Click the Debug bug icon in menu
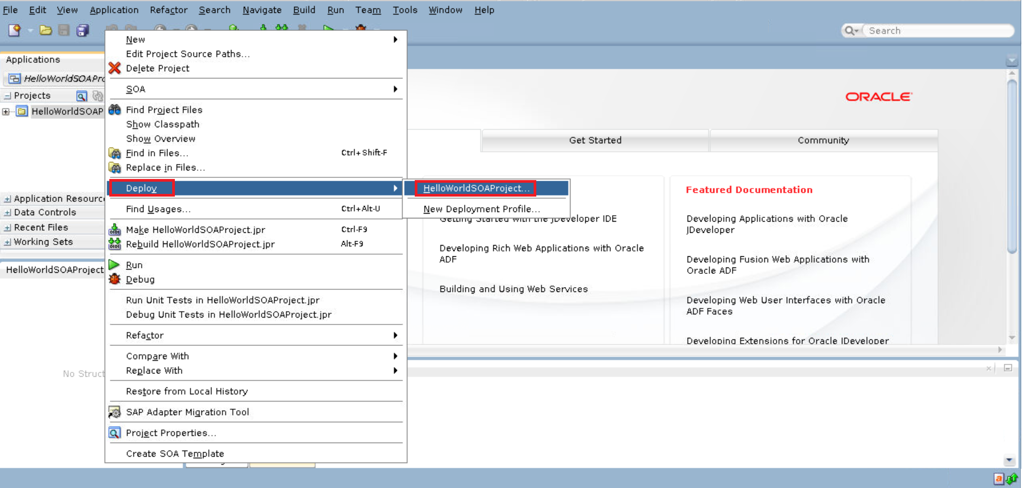Image resolution: width=1023 pixels, height=488 pixels. pyautogui.click(x=115, y=279)
